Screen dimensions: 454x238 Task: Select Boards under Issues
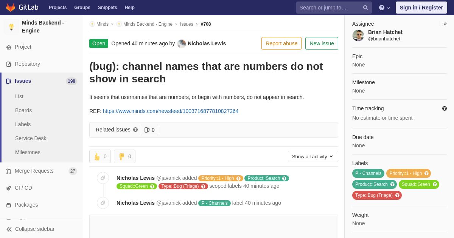point(23,110)
